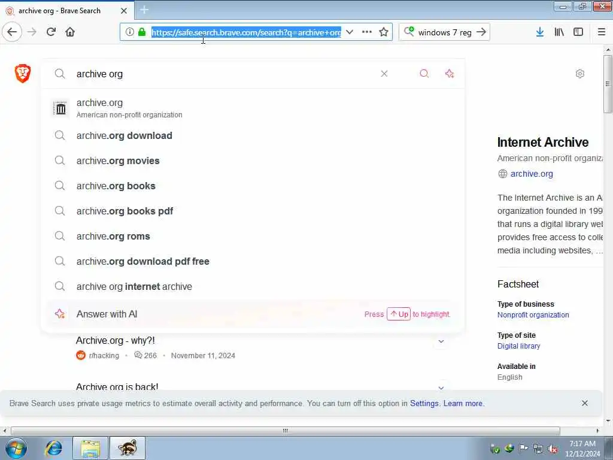
Task: Choose suggestion 'archive.org download'
Action: pos(253,135)
